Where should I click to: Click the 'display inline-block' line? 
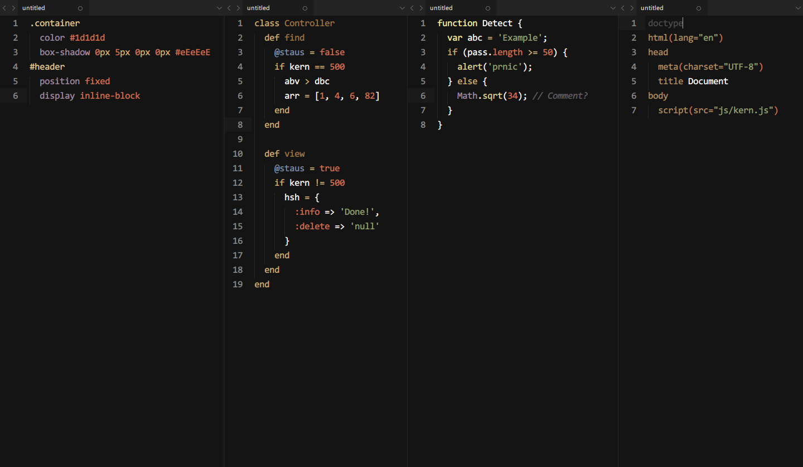point(90,96)
